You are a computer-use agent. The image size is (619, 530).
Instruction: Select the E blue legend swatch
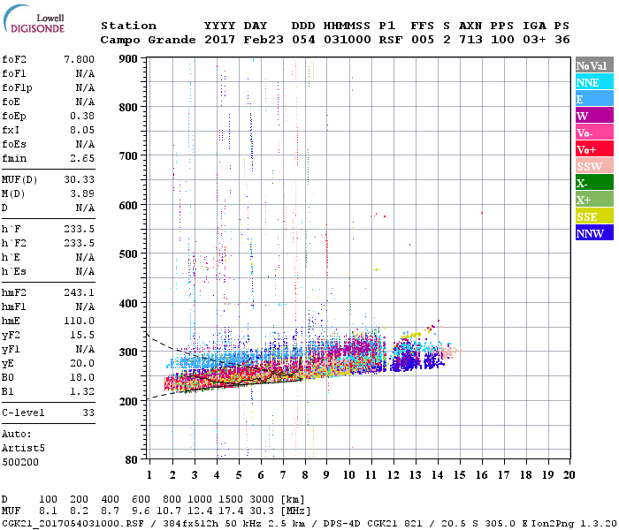pos(594,99)
